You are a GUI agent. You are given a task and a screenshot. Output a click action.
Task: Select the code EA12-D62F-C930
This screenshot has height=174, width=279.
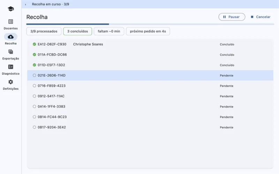tap(52, 44)
